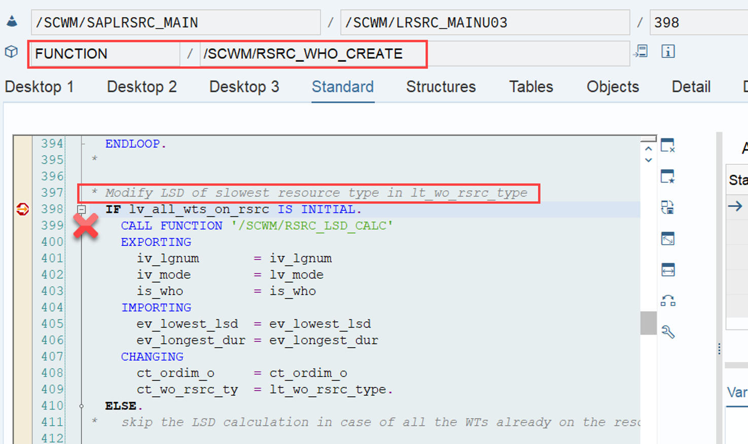Click the FUNCTION event type field
Image resolution: width=748 pixels, height=444 pixels.
[105, 54]
